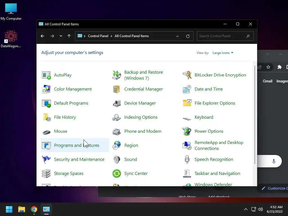Open Backup and Restore icon
288x216 pixels.
[117, 75]
